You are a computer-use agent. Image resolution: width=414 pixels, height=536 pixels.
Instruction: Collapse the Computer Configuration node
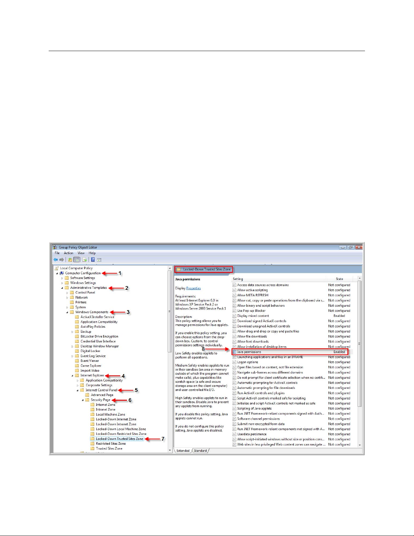point(57,273)
